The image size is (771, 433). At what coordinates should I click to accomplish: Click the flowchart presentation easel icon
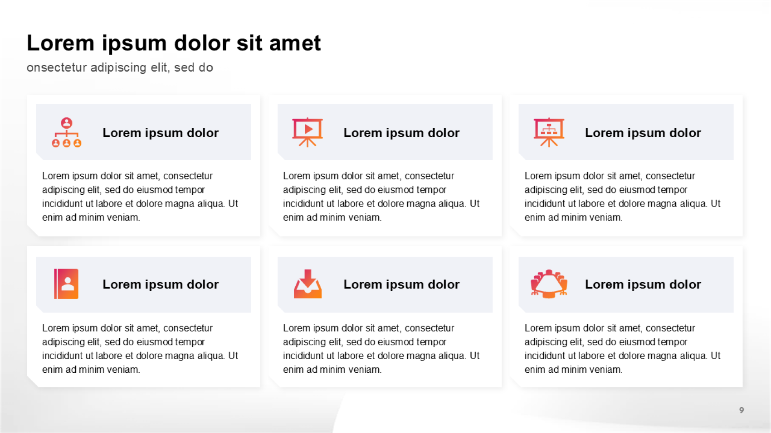click(549, 132)
